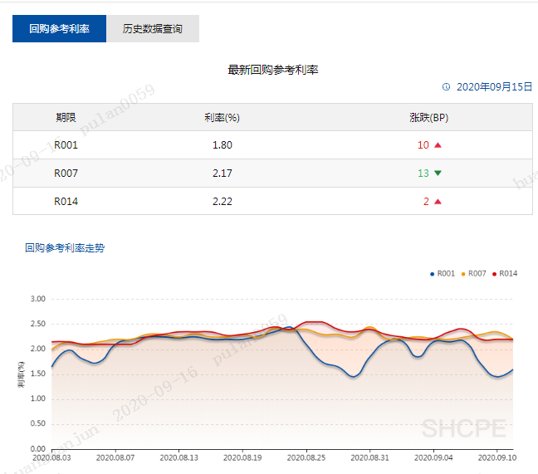Screen dimensions: 538x474
Task: Toggle the R001 legend series
Action: [443, 273]
